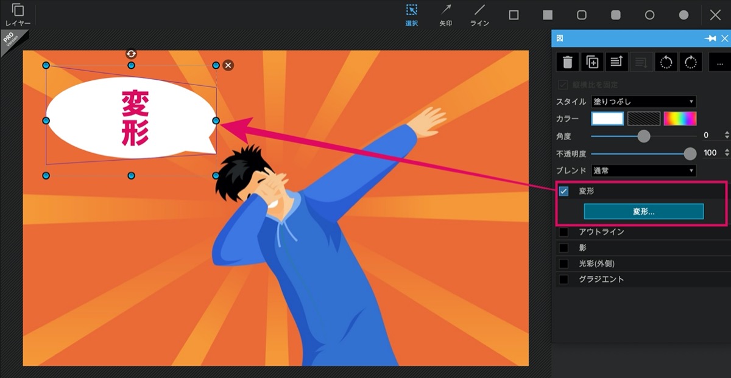Select the filled square shape tool
This screenshot has height=378, width=731.
click(x=548, y=15)
